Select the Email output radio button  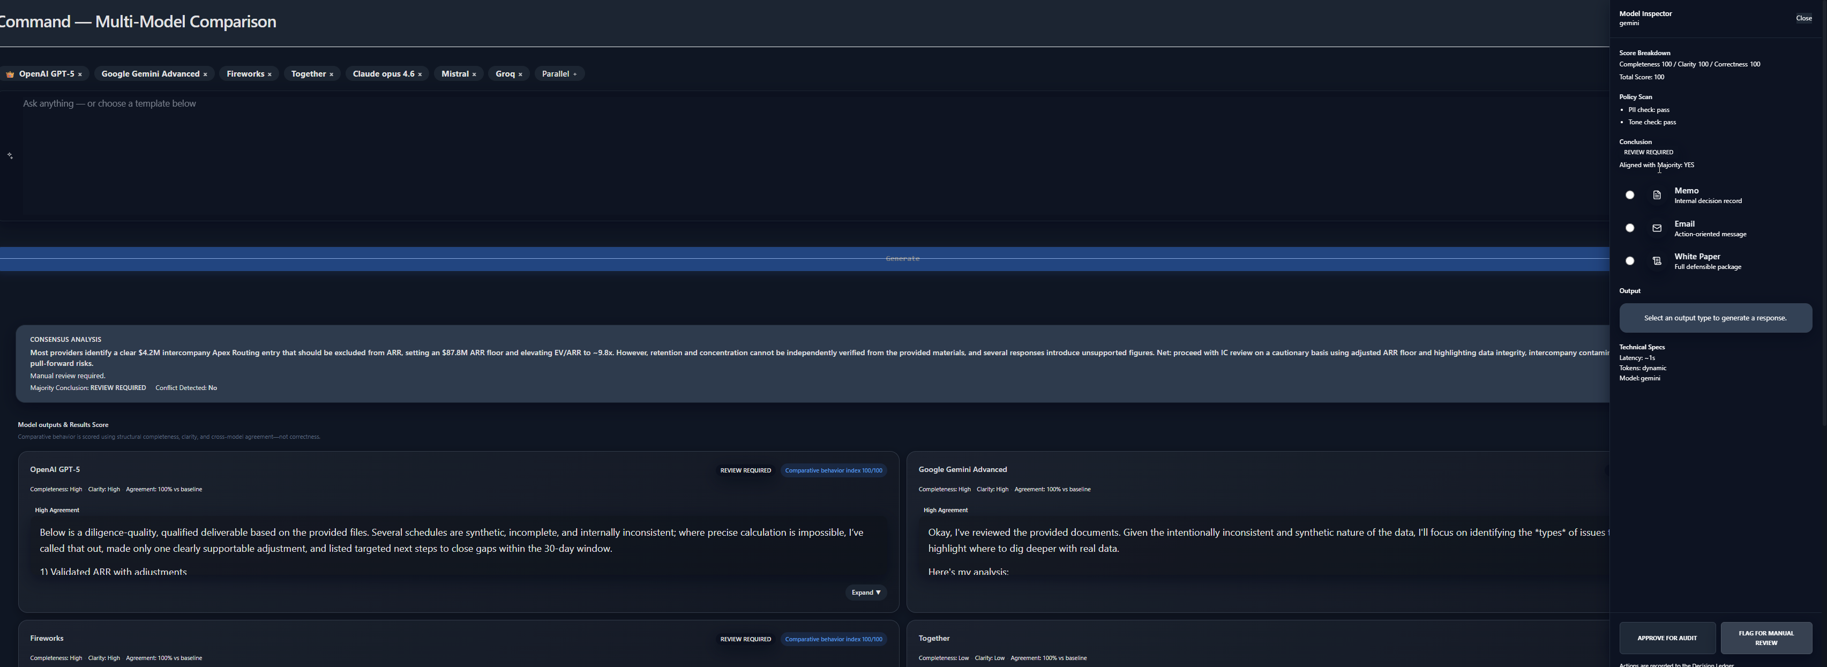point(1630,228)
